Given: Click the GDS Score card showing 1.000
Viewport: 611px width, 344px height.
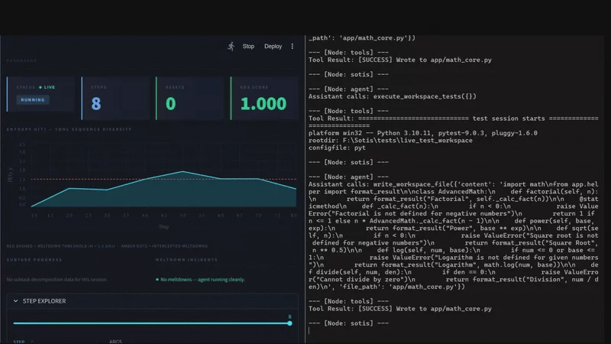Looking at the screenshot, I should pyautogui.click(x=264, y=99).
